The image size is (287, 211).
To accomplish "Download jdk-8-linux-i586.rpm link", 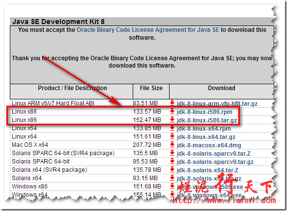I will click(x=204, y=112).
